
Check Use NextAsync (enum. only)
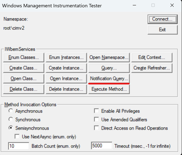click(17, 137)
